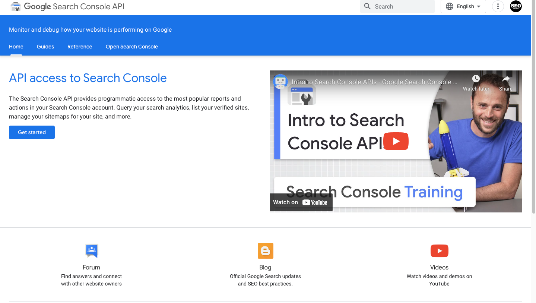Click the Watch later clock icon
The height and width of the screenshot is (303, 536).
(476, 79)
